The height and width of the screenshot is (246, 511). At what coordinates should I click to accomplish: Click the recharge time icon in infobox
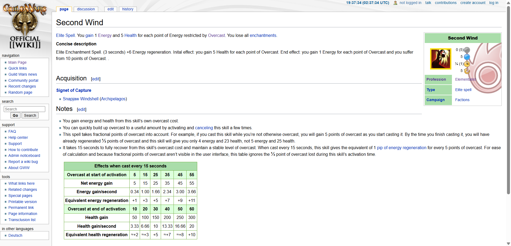click(467, 71)
